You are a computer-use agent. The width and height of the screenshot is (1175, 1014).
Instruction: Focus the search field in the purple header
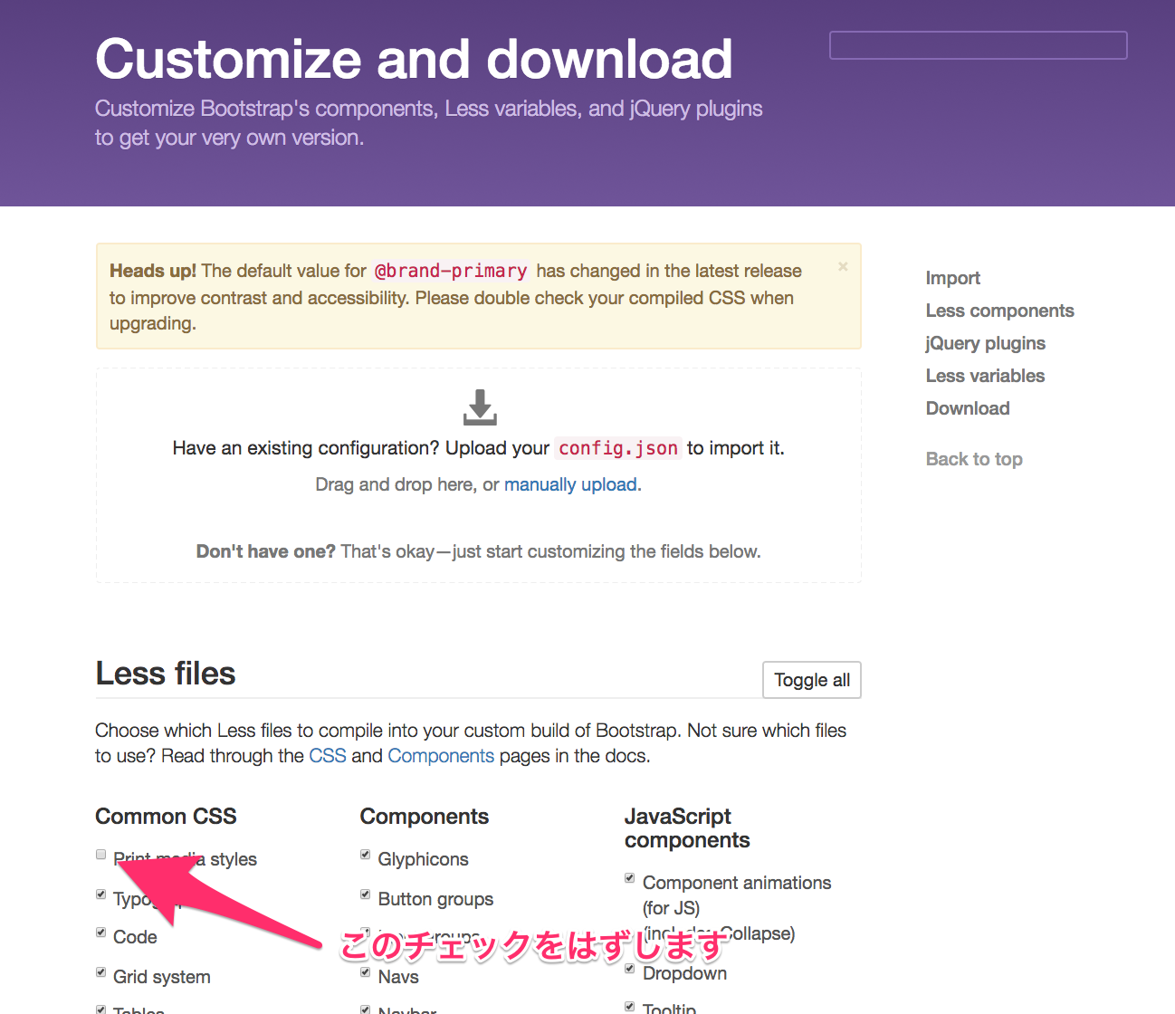(978, 45)
